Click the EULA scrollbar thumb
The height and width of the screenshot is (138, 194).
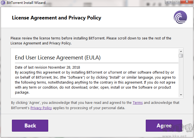click(181, 56)
